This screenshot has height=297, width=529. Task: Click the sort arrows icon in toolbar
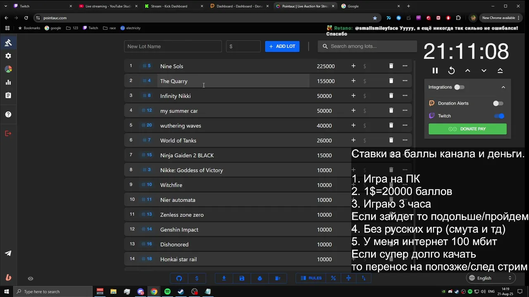coord(364,278)
